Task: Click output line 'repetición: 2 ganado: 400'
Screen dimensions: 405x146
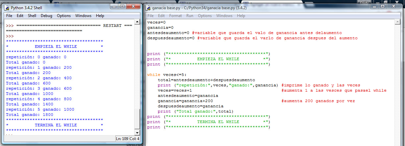Action: click(x=39, y=78)
